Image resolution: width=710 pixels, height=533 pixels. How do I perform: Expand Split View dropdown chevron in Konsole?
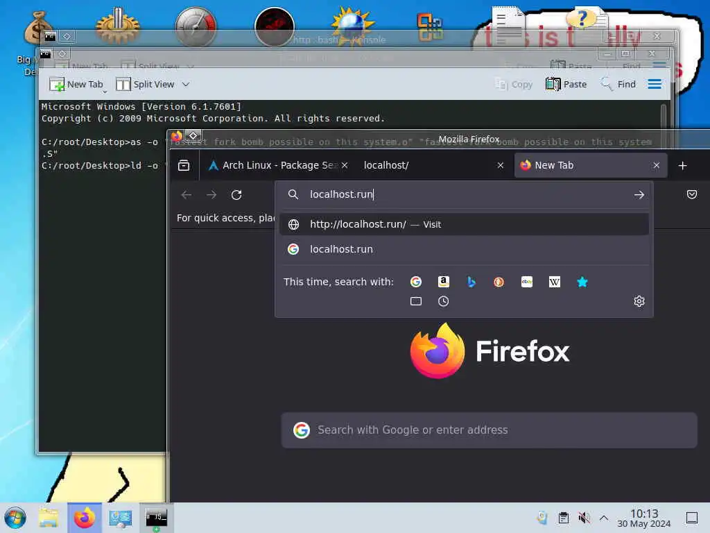[x=186, y=84]
